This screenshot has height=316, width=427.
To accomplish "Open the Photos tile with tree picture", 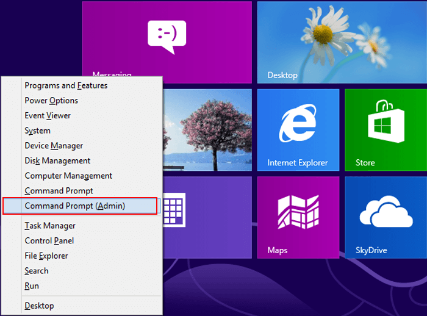I will 207,130.
